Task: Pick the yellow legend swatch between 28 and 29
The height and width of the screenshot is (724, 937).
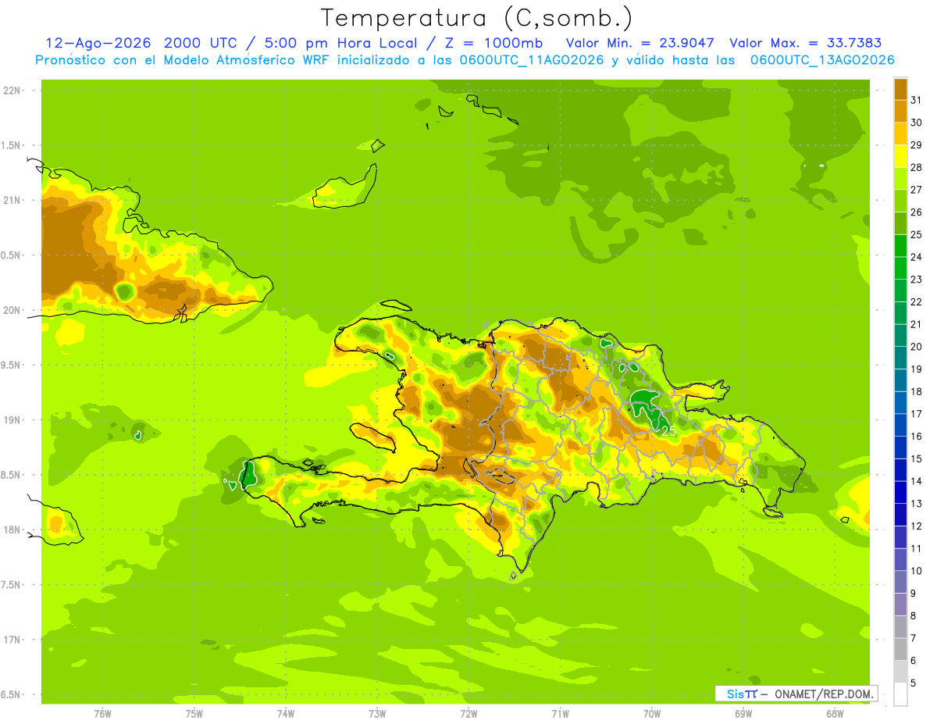Action: click(900, 156)
